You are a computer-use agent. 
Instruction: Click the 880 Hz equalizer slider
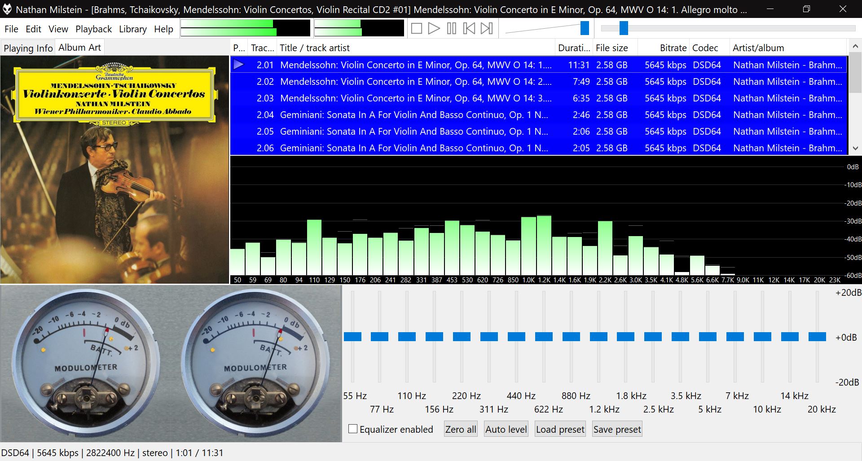pyautogui.click(x=571, y=337)
